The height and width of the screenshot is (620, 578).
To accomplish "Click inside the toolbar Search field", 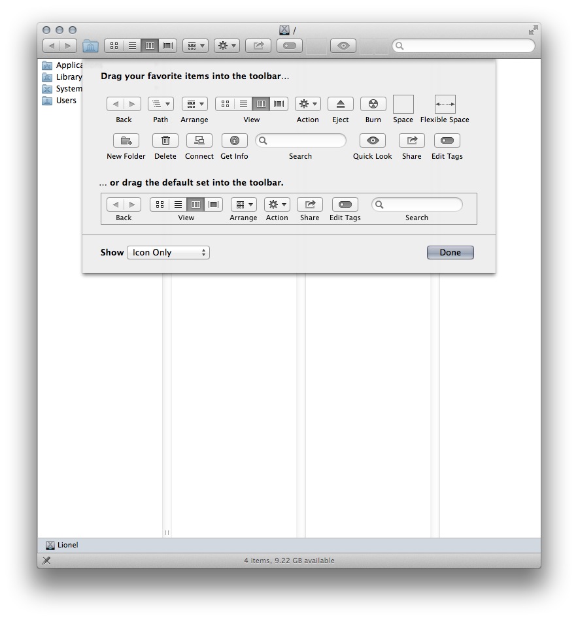I will (463, 46).
